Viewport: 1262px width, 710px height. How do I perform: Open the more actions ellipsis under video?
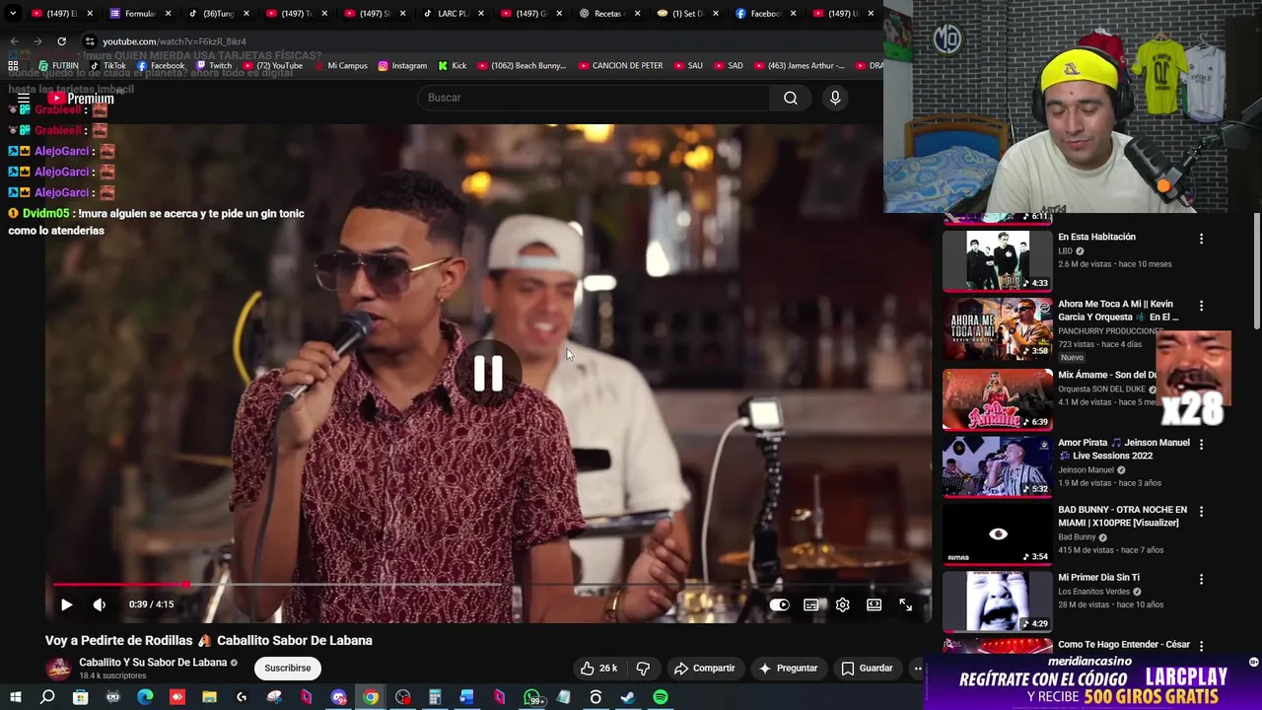(x=917, y=668)
